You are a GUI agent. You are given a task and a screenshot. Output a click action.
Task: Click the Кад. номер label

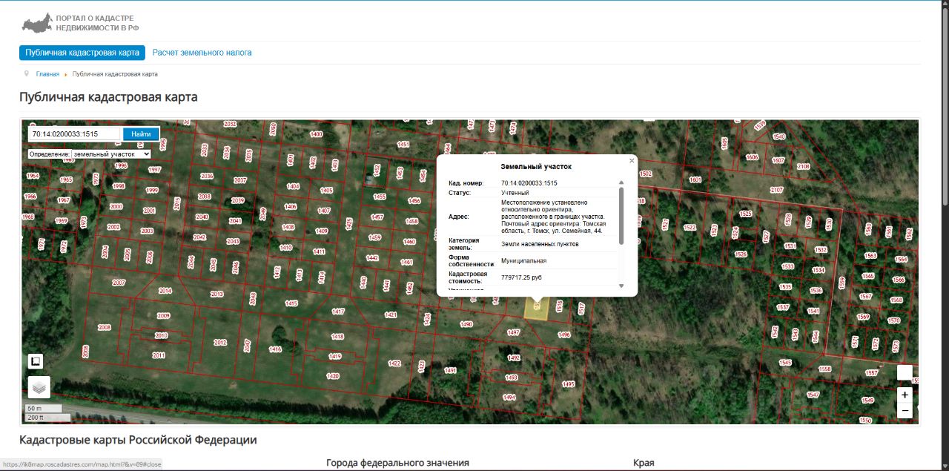click(466, 183)
